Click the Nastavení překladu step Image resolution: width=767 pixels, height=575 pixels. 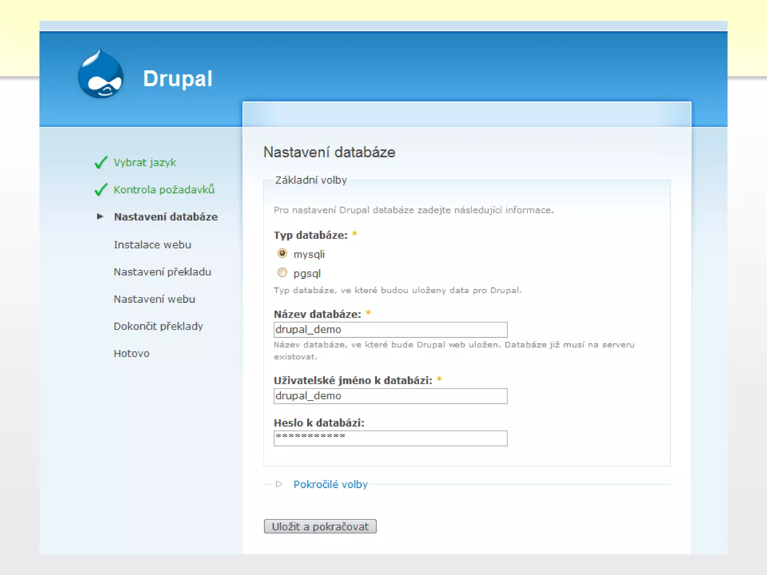(163, 272)
